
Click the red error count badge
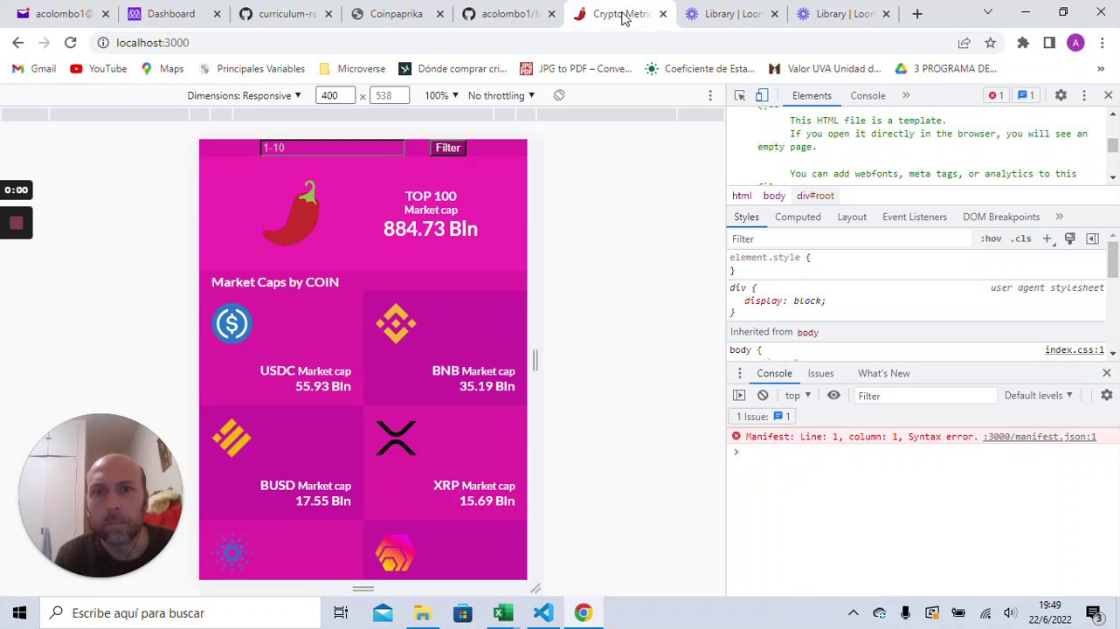tap(995, 95)
